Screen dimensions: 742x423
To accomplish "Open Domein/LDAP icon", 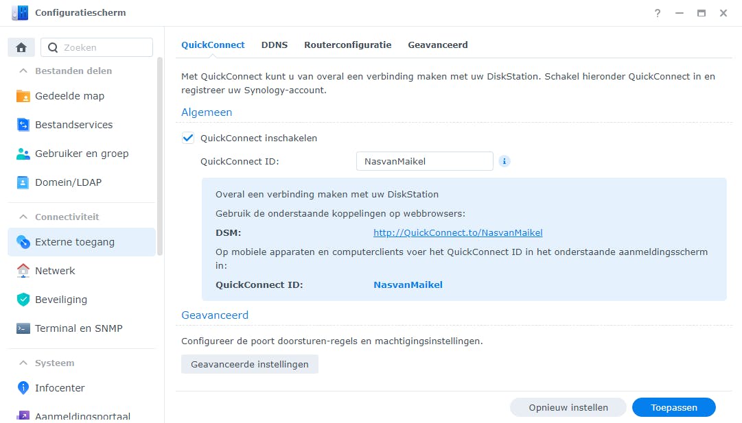I will click(x=23, y=182).
